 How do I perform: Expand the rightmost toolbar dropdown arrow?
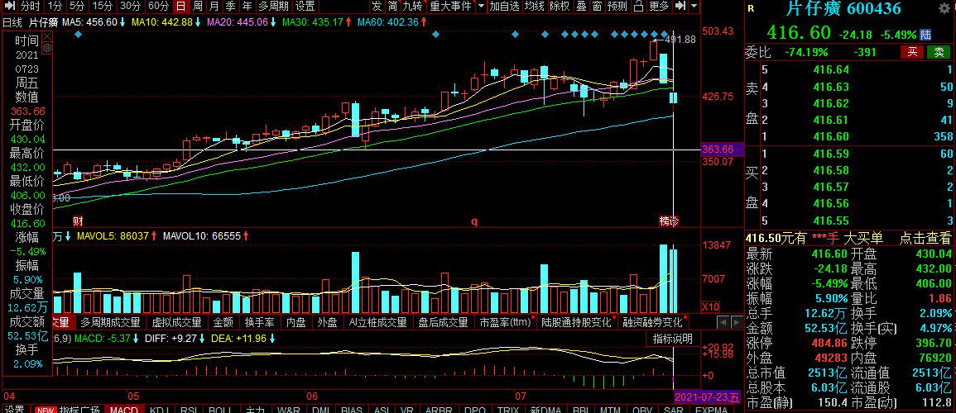(x=695, y=7)
